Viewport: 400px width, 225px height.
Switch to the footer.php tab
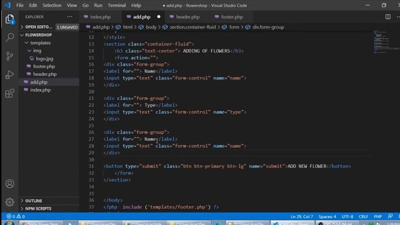click(x=232, y=17)
